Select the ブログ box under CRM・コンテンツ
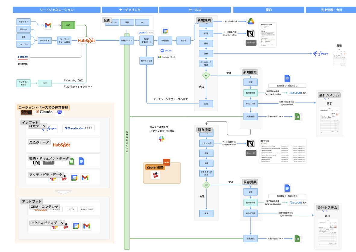The image size is (356, 252). click(71, 209)
